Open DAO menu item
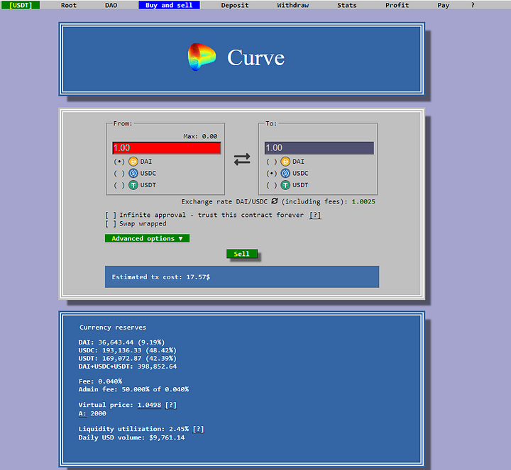Viewport: 511px width, 470px height. pos(111,5)
